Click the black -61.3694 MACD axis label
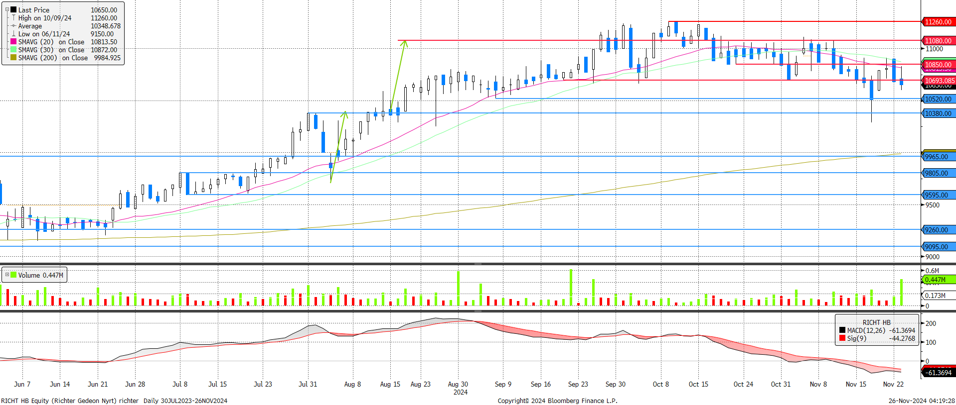This screenshot has height=405, width=956. click(938, 372)
